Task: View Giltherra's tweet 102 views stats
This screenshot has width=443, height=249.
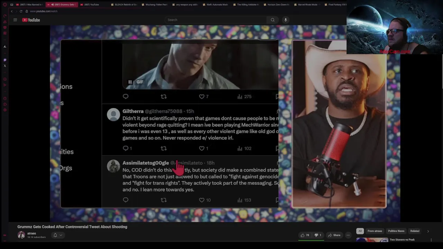Action: tap(244, 148)
